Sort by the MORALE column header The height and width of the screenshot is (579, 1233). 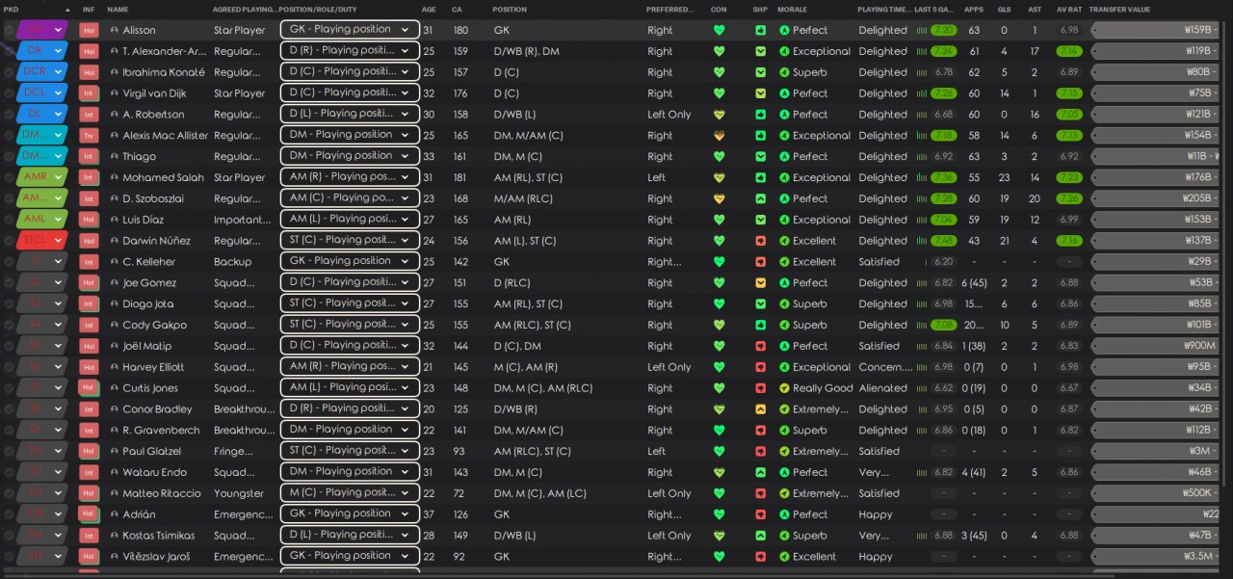tap(793, 9)
